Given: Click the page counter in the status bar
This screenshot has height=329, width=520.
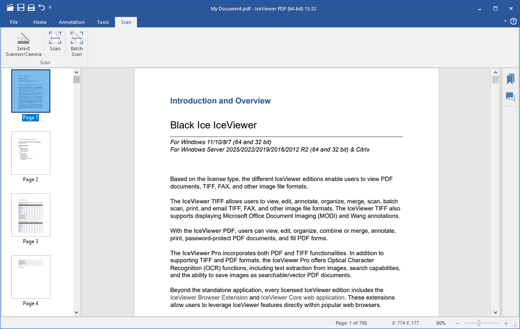Looking at the screenshot, I should click(351, 323).
